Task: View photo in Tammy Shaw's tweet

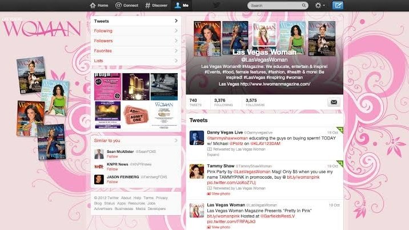Action: [x=219, y=194]
